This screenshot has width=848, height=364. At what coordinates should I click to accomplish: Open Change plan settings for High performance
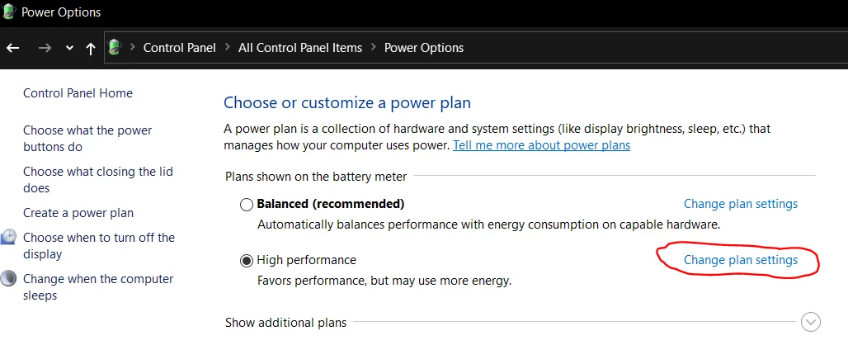[741, 260]
